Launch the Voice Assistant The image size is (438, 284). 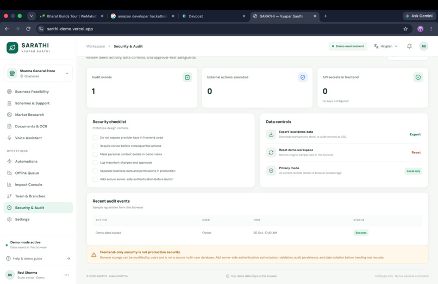[38, 138]
